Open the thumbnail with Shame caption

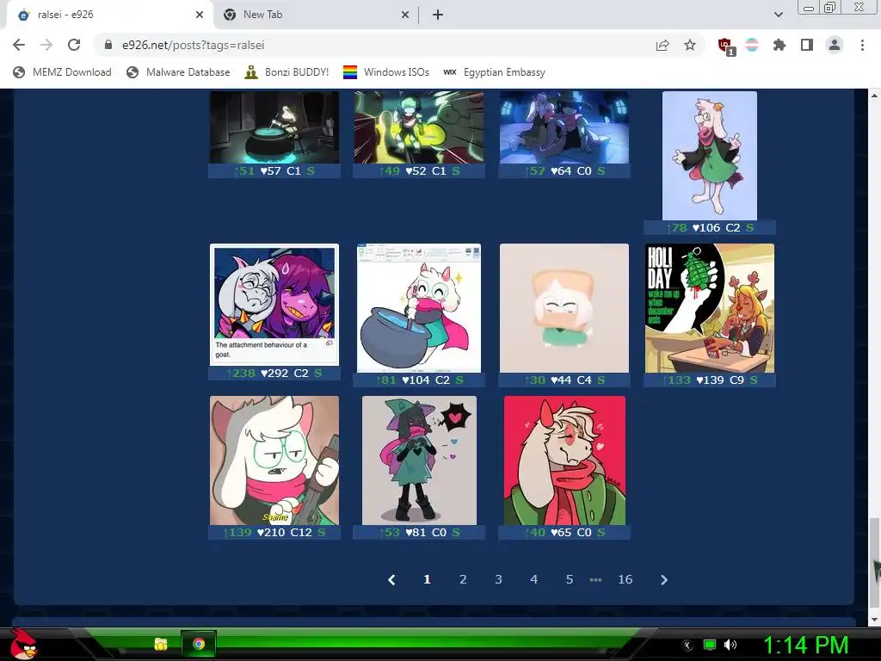[274, 460]
